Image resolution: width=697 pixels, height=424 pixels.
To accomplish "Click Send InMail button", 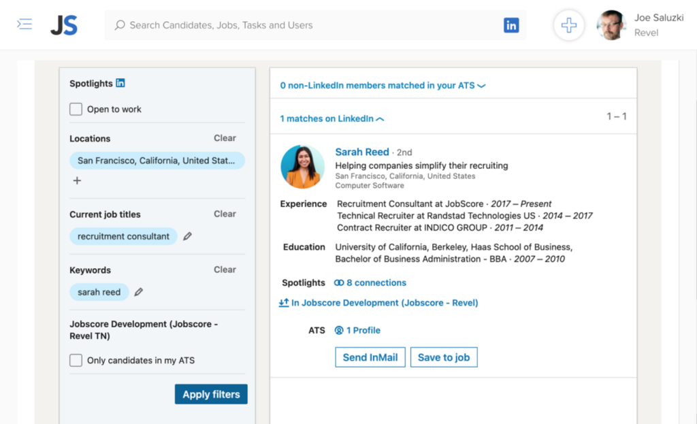I will [x=370, y=357].
